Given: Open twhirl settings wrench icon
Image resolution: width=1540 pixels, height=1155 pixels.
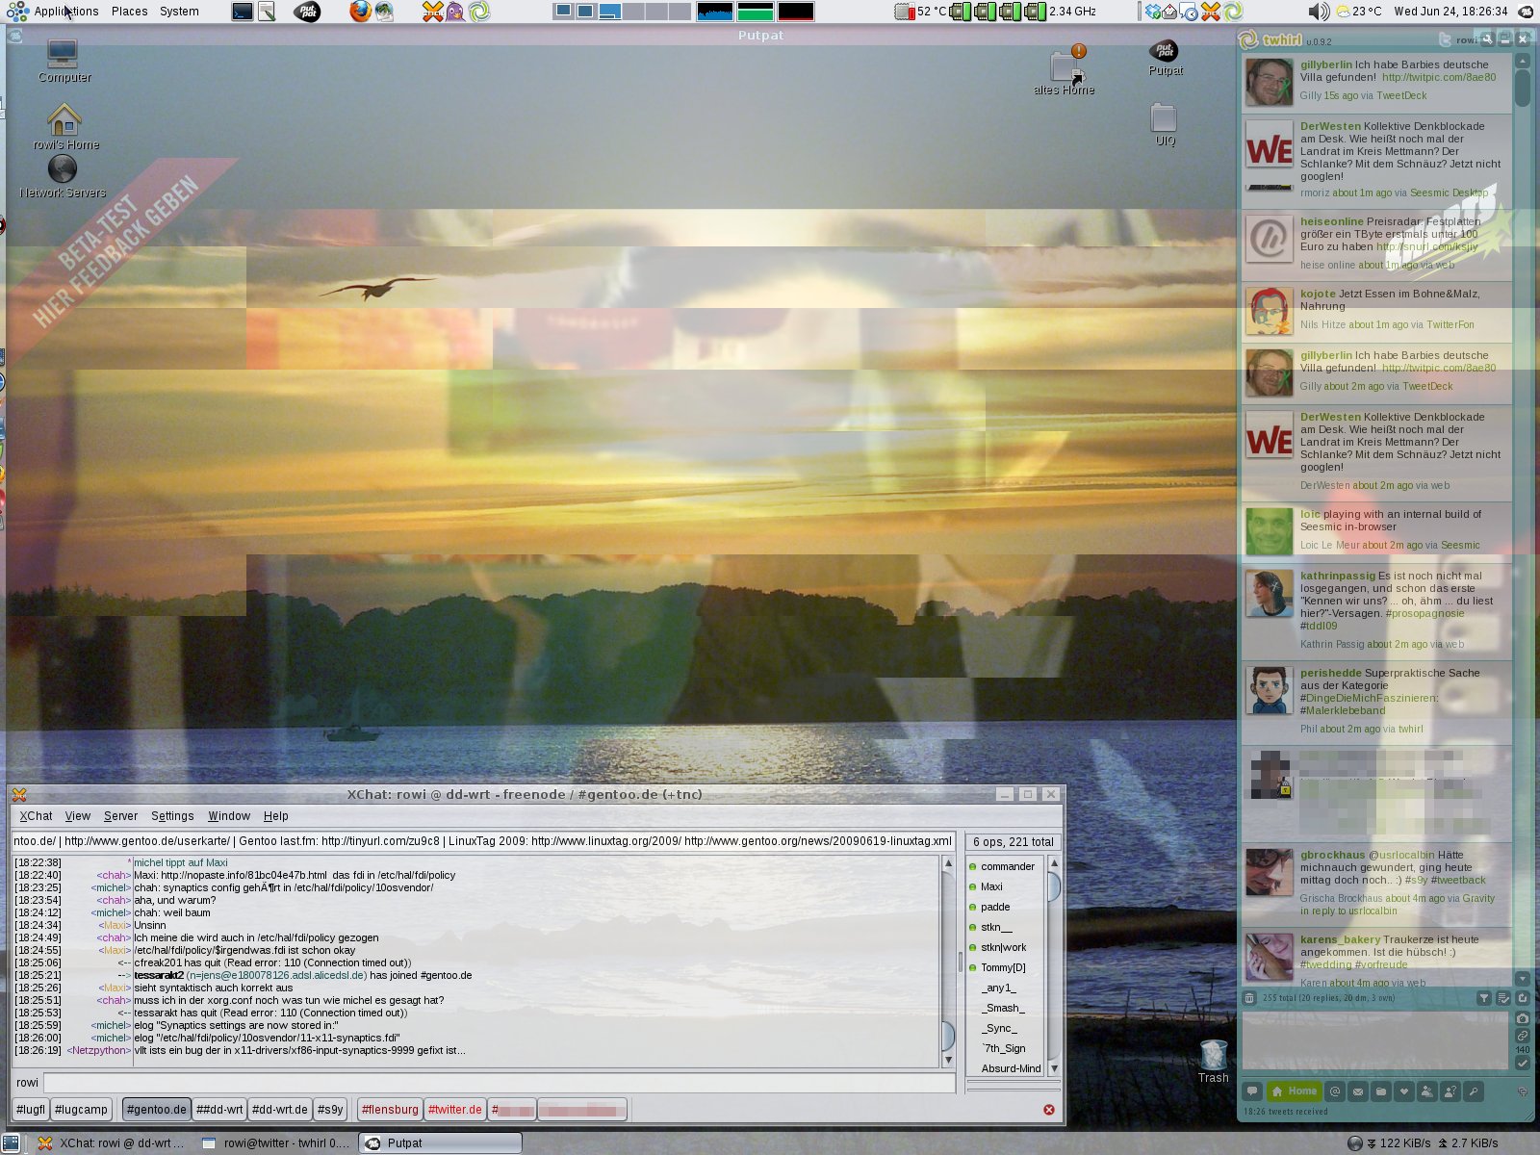Looking at the screenshot, I should click(1487, 39).
